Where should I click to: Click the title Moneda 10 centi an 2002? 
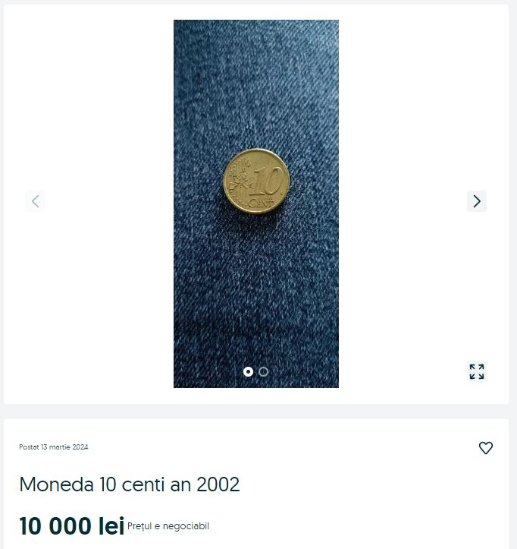tap(130, 484)
